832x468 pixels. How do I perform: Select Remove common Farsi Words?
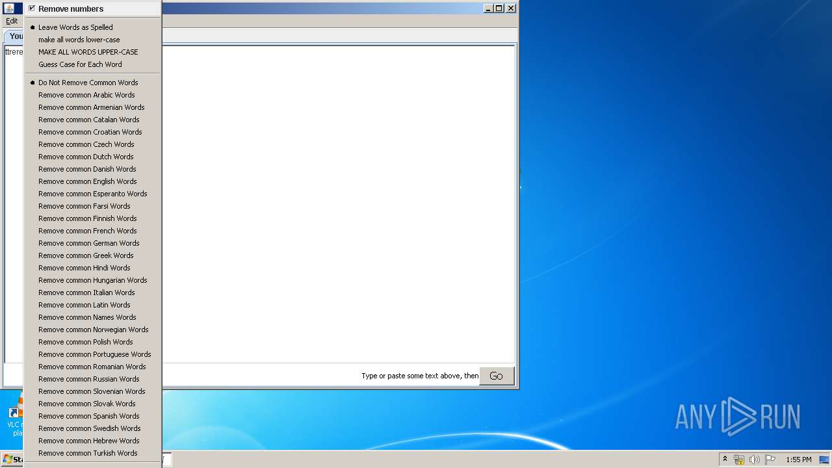[93, 206]
